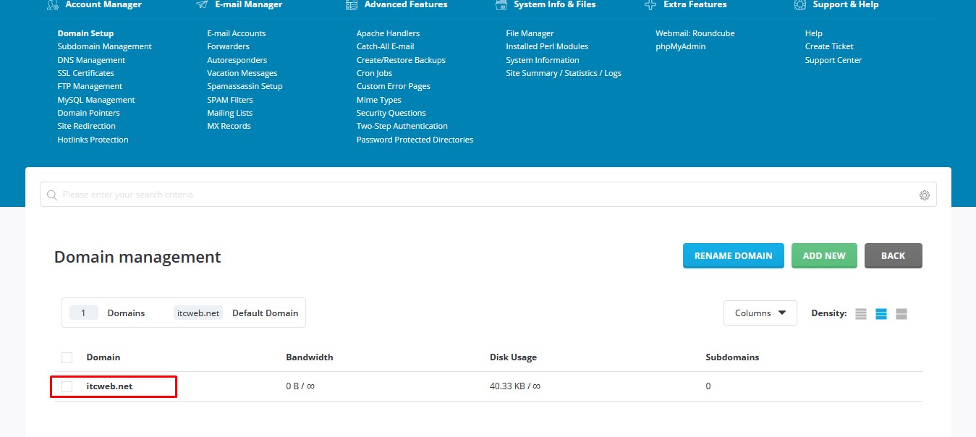This screenshot has width=976, height=437.
Task: Open search settings gear icon
Action: (924, 195)
